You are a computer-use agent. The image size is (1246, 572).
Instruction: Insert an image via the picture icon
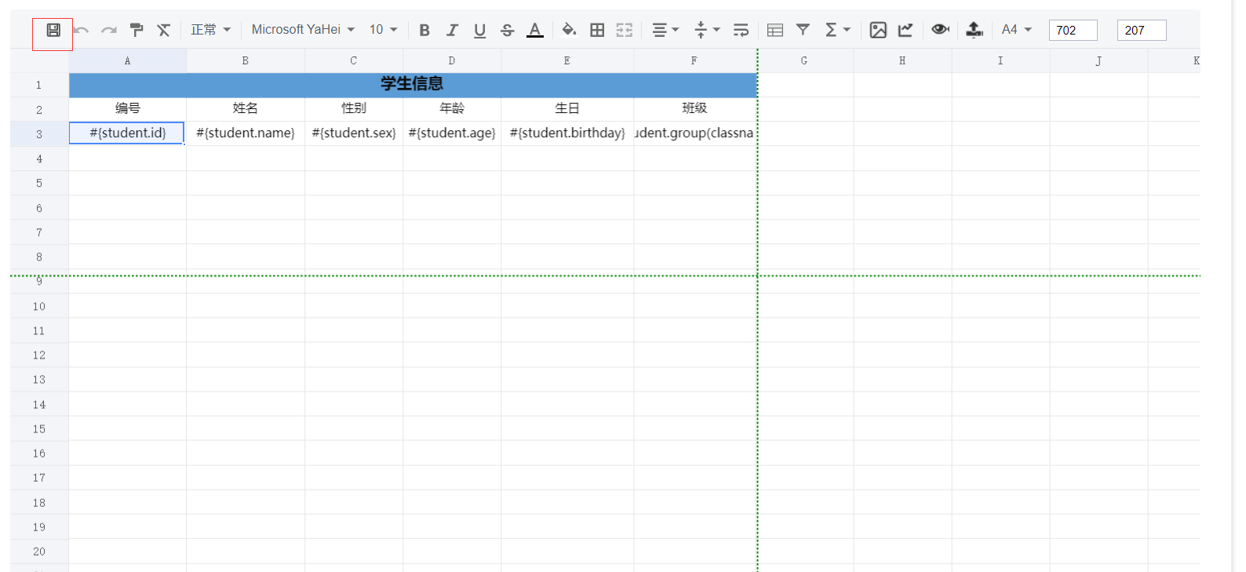[x=878, y=30]
